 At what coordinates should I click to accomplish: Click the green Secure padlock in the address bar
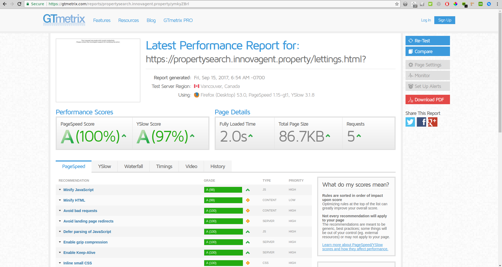[28, 4]
